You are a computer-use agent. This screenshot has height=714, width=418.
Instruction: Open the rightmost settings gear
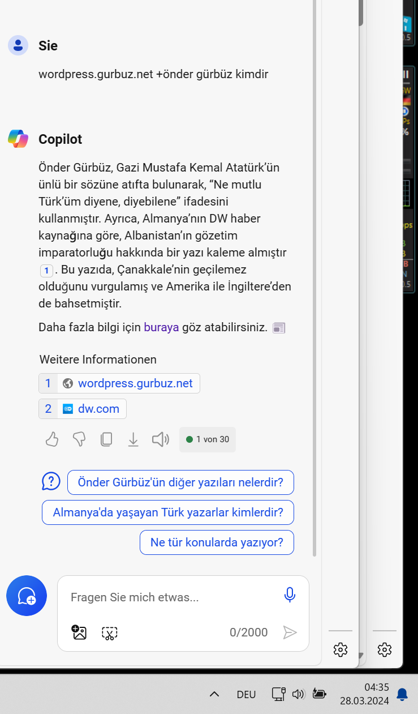[x=385, y=649]
